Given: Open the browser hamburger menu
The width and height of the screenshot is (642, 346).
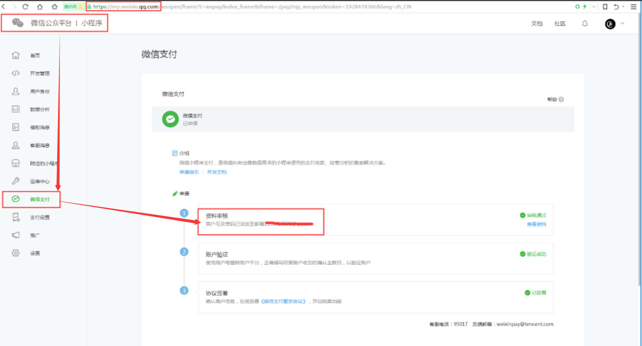Looking at the screenshot, I should tap(633, 7).
